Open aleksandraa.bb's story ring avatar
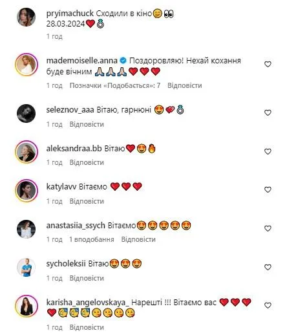The image size is (287, 333). tap(27, 152)
